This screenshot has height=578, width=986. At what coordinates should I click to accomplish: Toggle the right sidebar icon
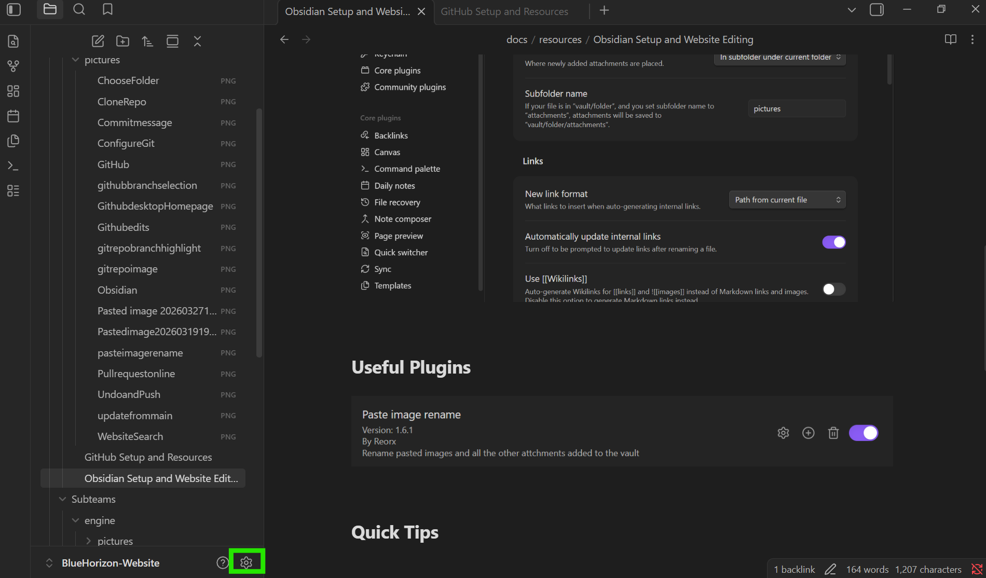[877, 10]
